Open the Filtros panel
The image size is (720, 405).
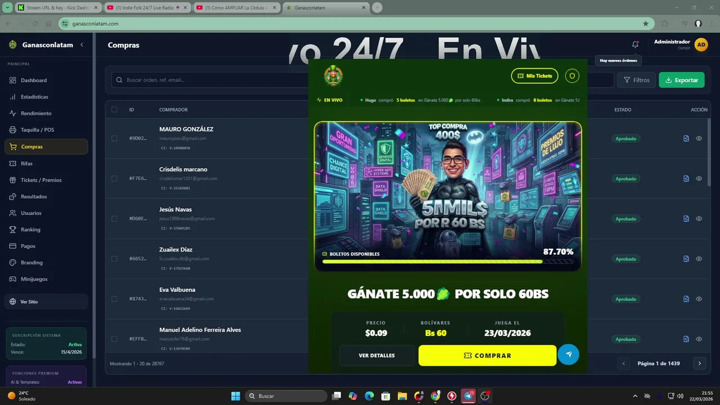[636, 80]
